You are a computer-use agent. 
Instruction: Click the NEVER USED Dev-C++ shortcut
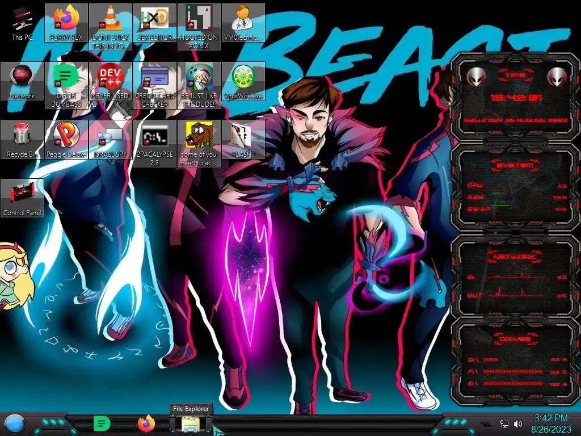111,81
